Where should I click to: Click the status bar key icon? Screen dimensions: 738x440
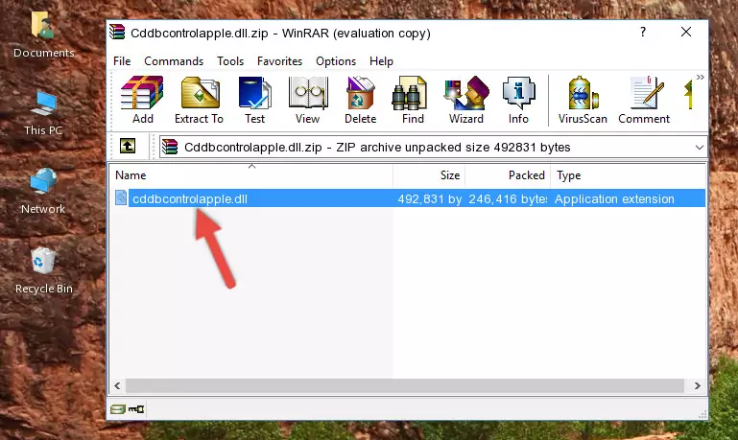(136, 409)
